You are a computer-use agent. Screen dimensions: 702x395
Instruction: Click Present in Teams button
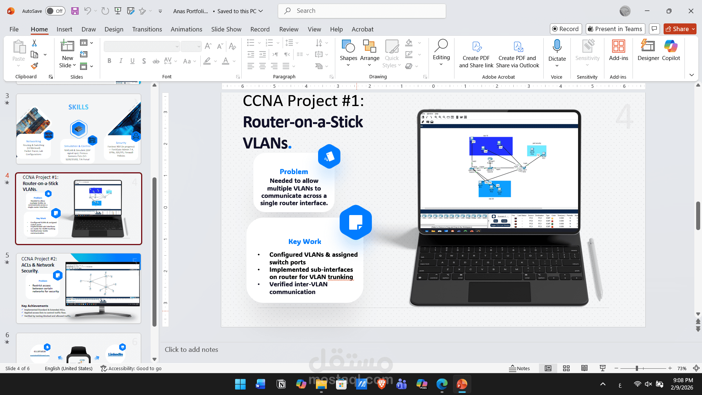coord(615,29)
